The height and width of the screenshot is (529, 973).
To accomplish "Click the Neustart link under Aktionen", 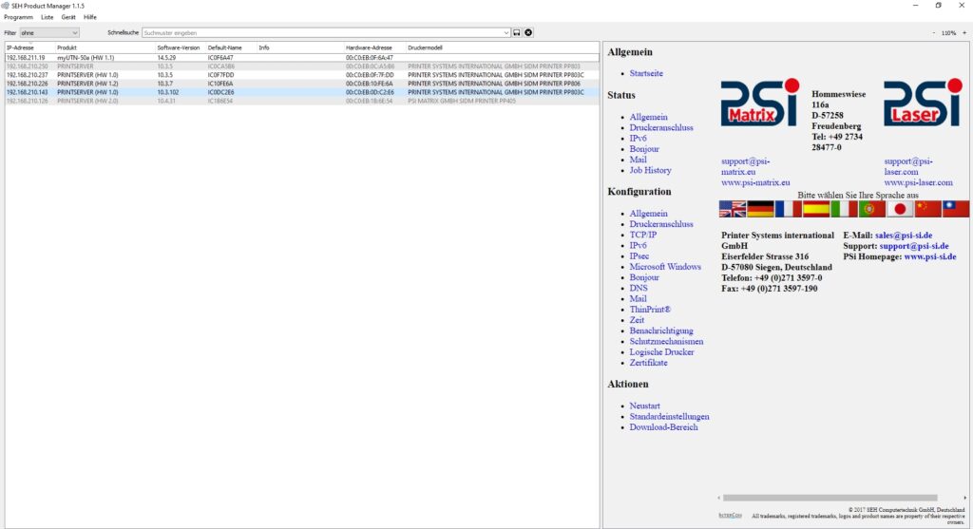I will (646, 406).
